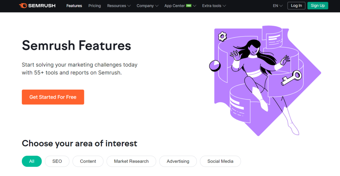Click the pie chart icon in illustration

point(215,66)
